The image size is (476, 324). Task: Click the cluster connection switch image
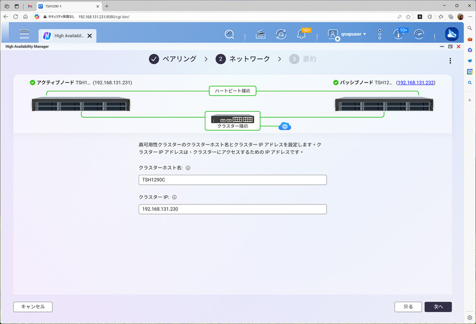(x=233, y=119)
